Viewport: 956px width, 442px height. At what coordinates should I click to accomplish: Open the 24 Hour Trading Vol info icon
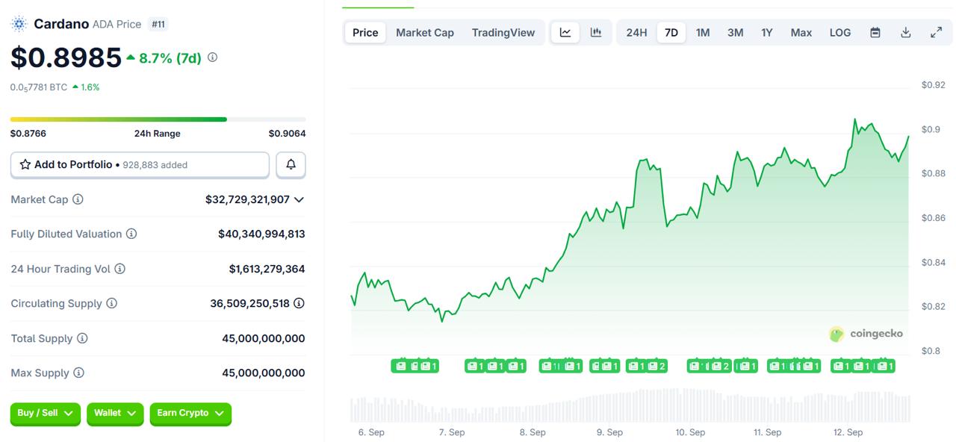[x=119, y=269]
